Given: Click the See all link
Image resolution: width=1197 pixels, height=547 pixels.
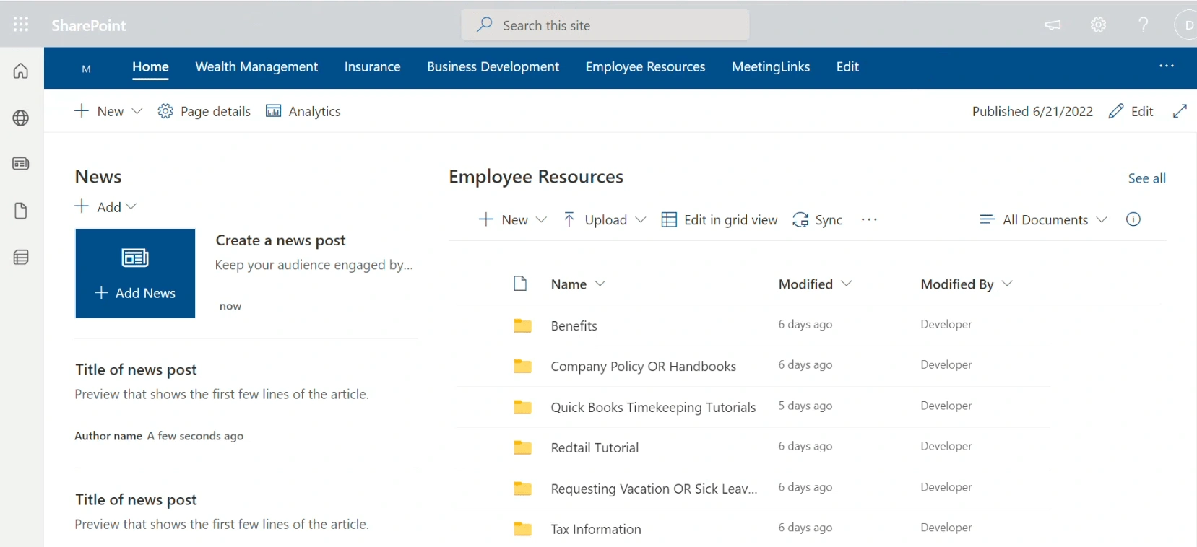Looking at the screenshot, I should 1146,178.
